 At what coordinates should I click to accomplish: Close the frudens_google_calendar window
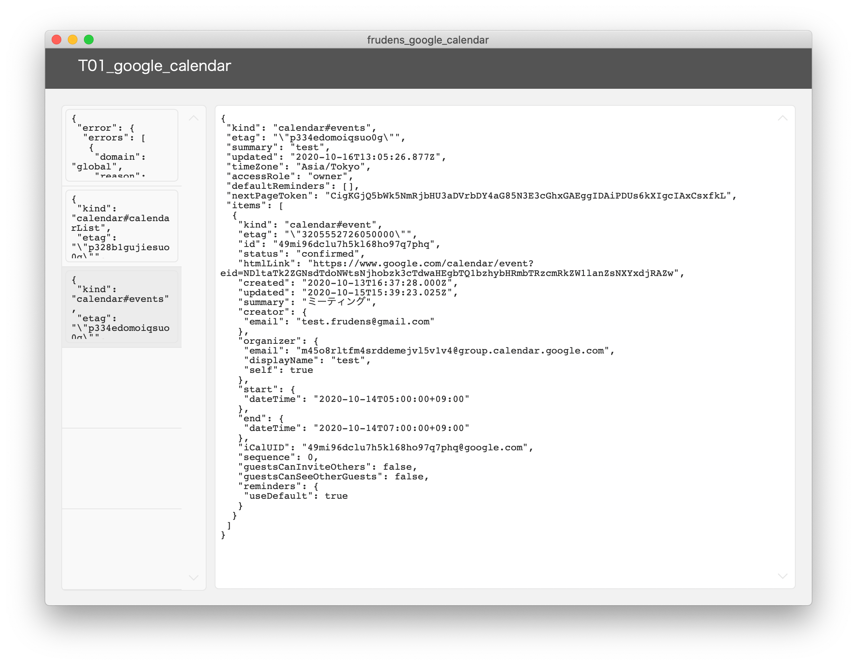click(x=56, y=40)
